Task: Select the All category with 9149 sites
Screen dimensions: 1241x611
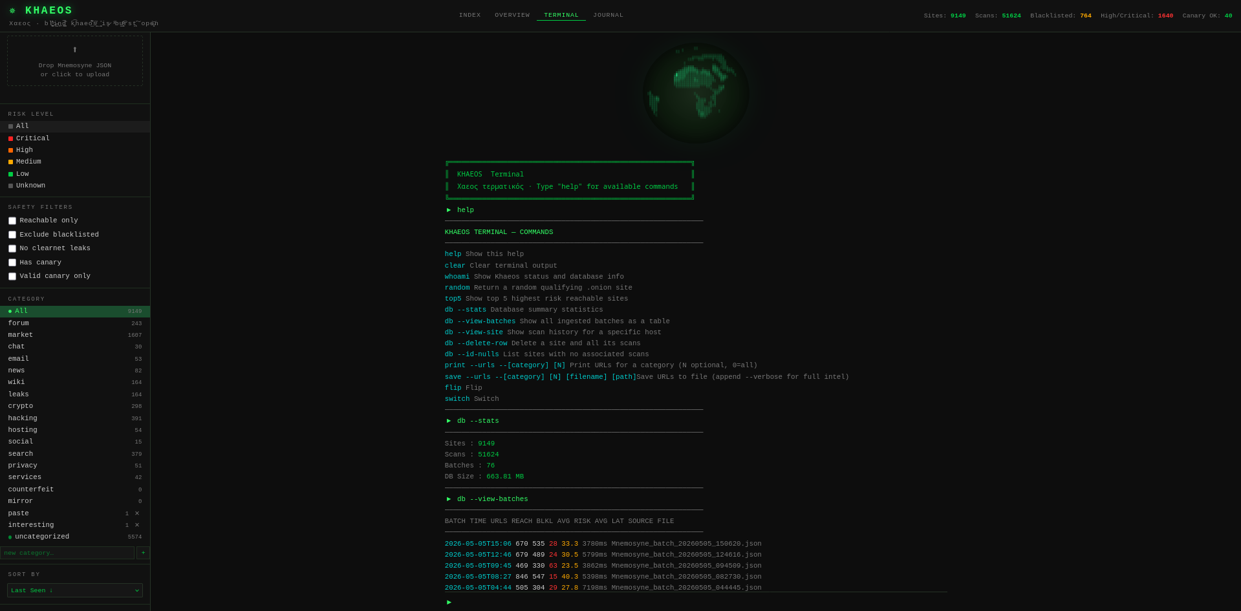Action: point(75,311)
